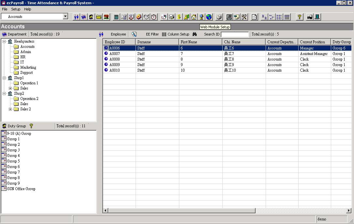Click the Department panel button
This screenshot has width=354, height=224.
click(x=14, y=34)
